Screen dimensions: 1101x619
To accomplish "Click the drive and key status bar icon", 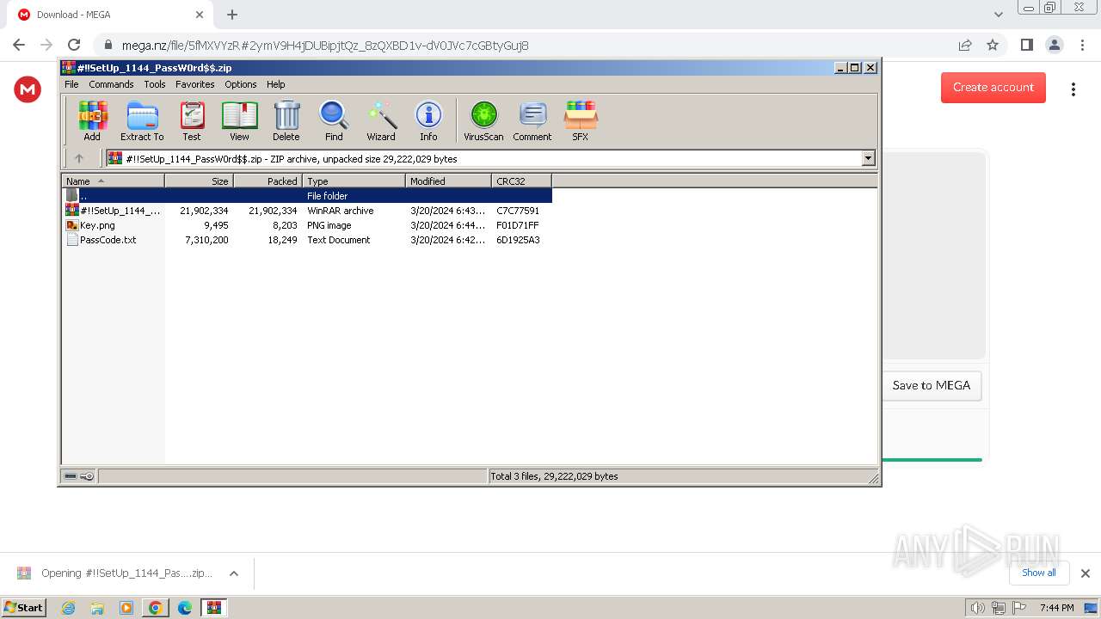I will click(x=79, y=475).
